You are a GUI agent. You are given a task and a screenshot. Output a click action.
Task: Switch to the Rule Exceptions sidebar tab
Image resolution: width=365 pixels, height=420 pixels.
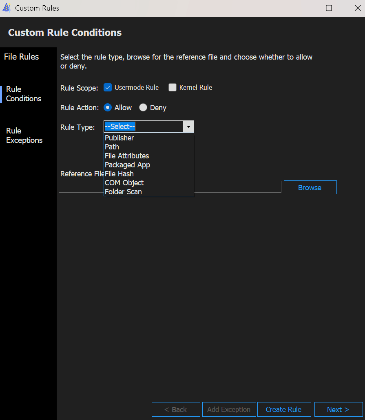24,136
